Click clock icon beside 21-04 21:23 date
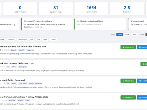Viewport: 147px width, 110px height. tap(1, 50)
